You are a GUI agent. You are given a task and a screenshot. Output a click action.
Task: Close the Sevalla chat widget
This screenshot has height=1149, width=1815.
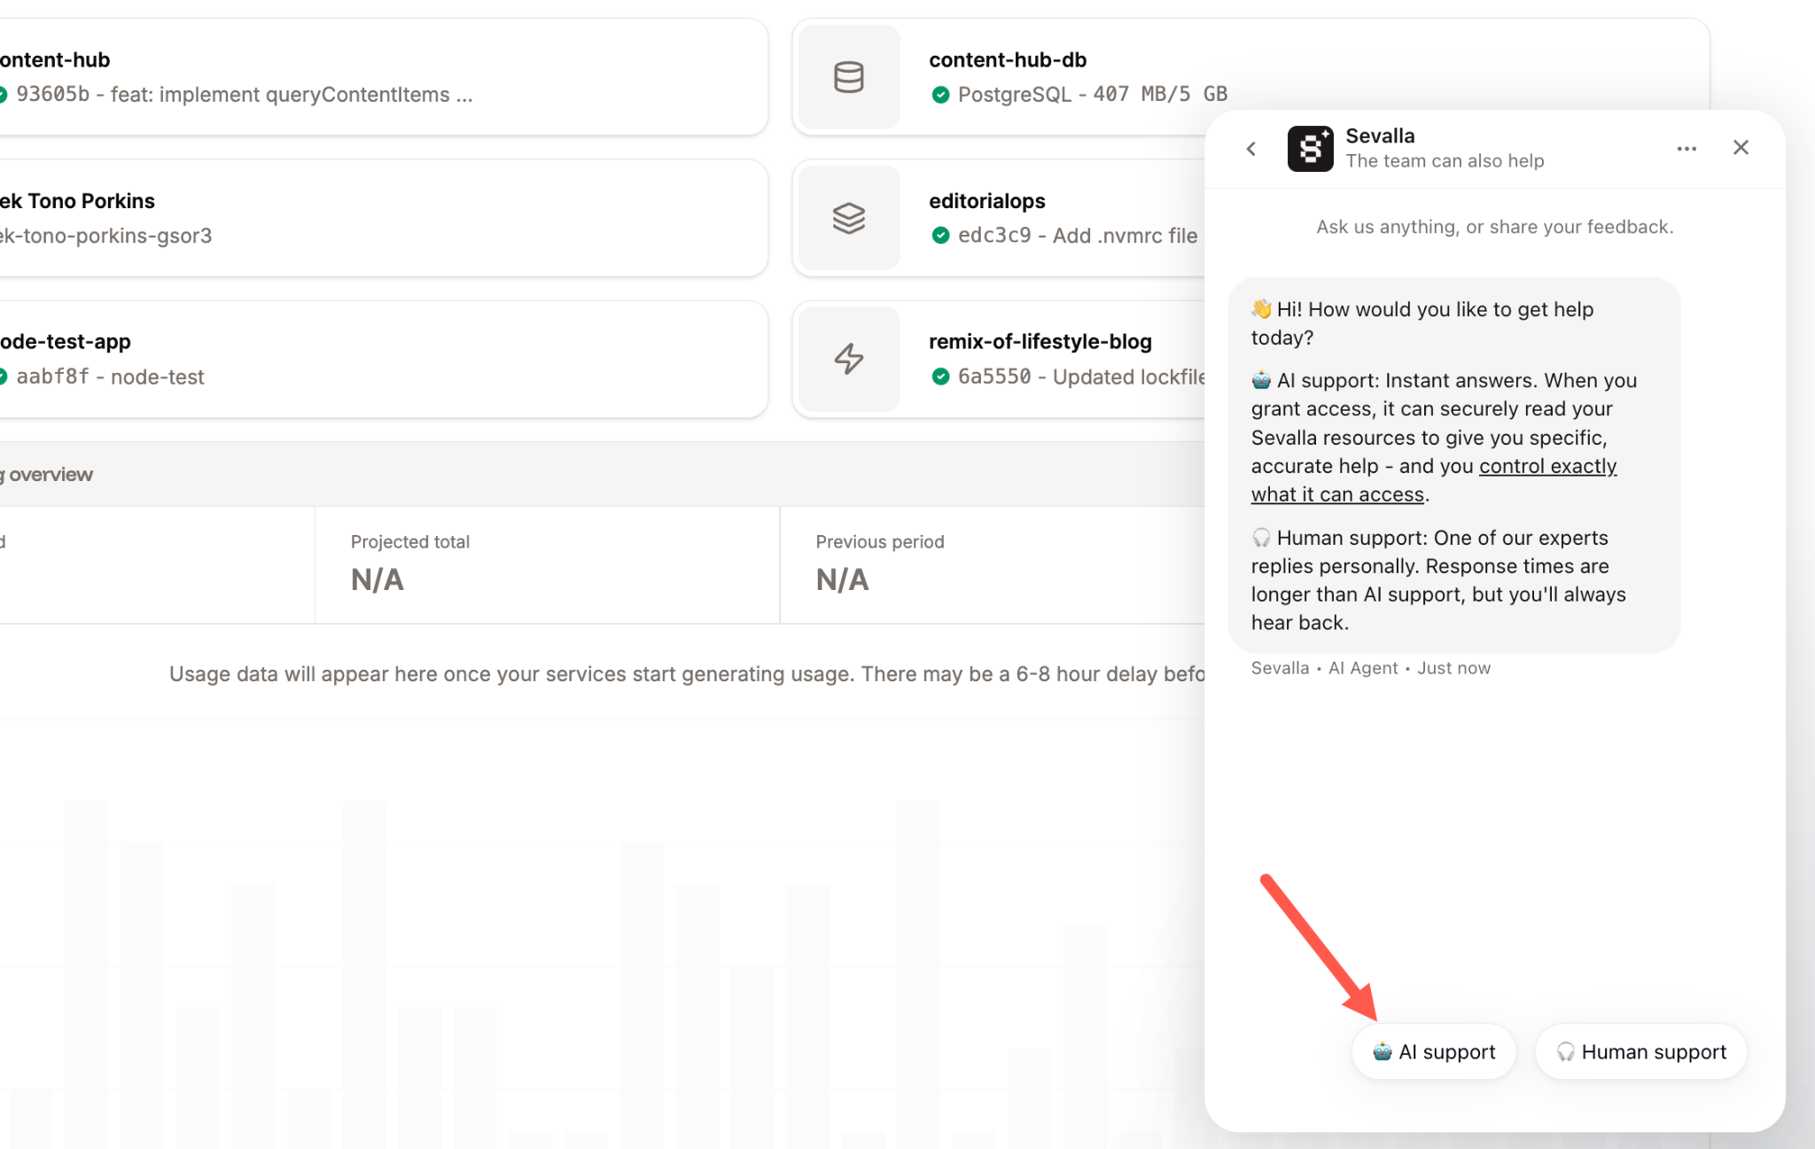click(x=1741, y=148)
